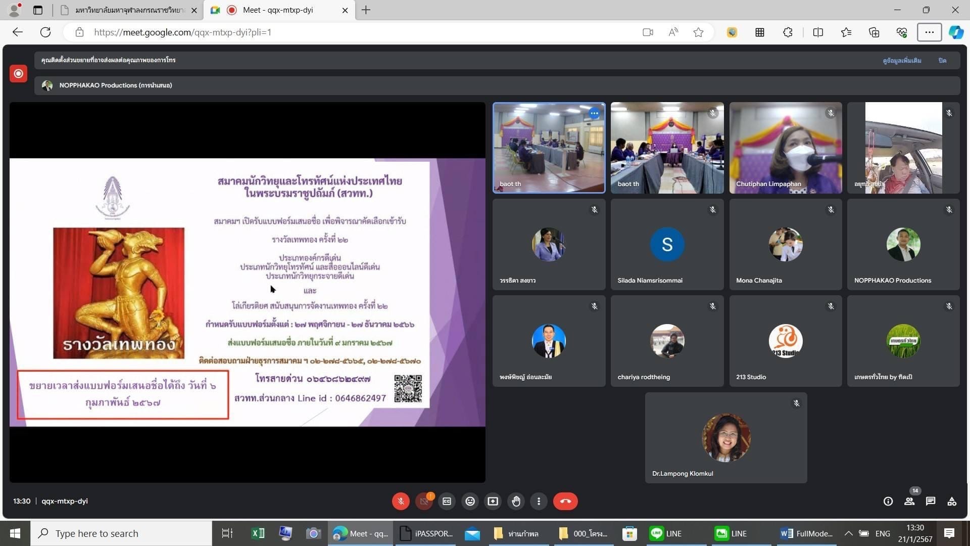Add this page to favorites star

[698, 32]
